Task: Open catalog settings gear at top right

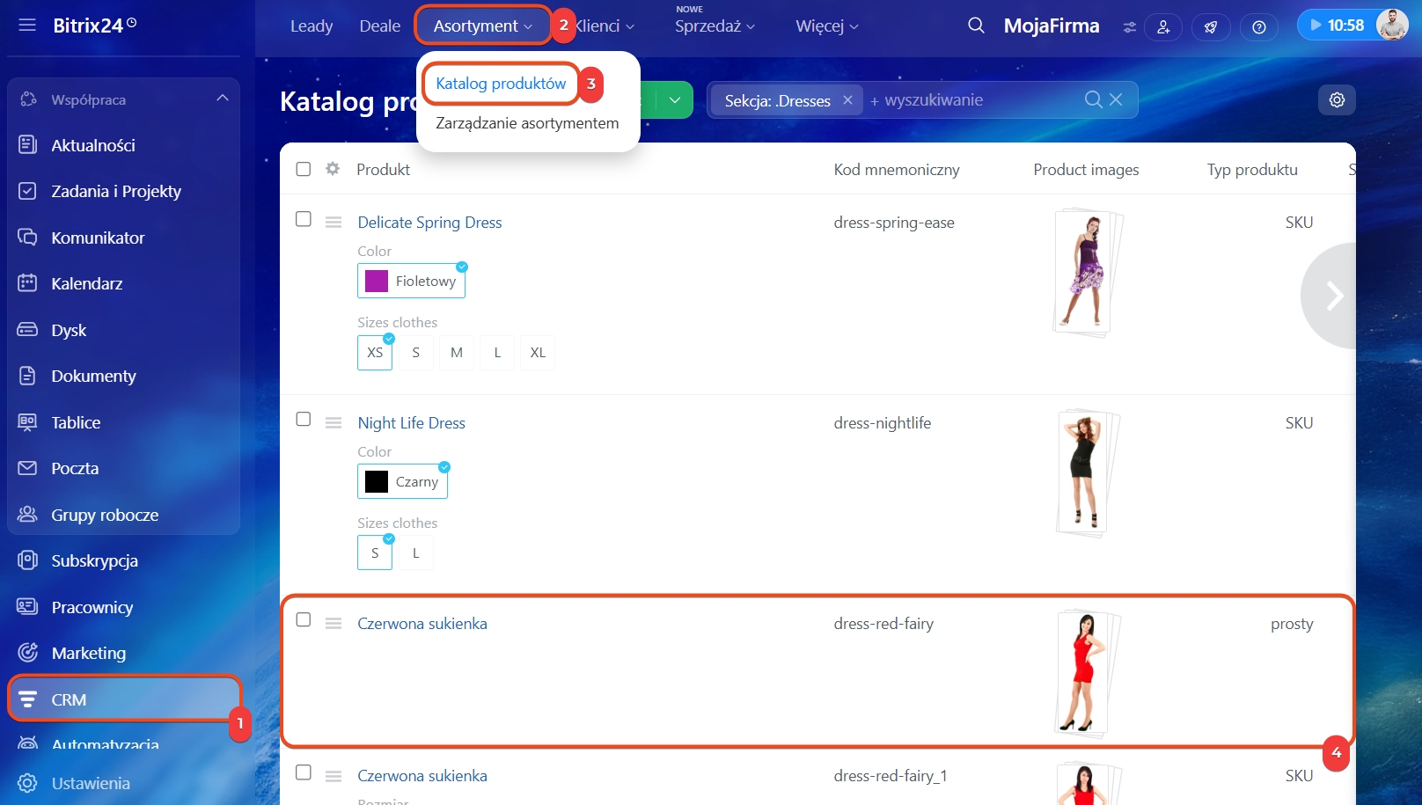Action: coord(1337,100)
